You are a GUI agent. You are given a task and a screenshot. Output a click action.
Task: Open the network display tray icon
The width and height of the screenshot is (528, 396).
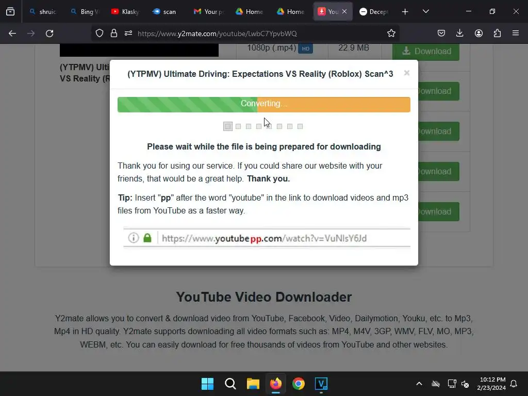[x=452, y=384]
